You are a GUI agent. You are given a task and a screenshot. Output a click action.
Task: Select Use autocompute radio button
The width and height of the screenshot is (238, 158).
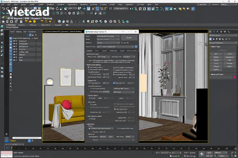pos(115,109)
